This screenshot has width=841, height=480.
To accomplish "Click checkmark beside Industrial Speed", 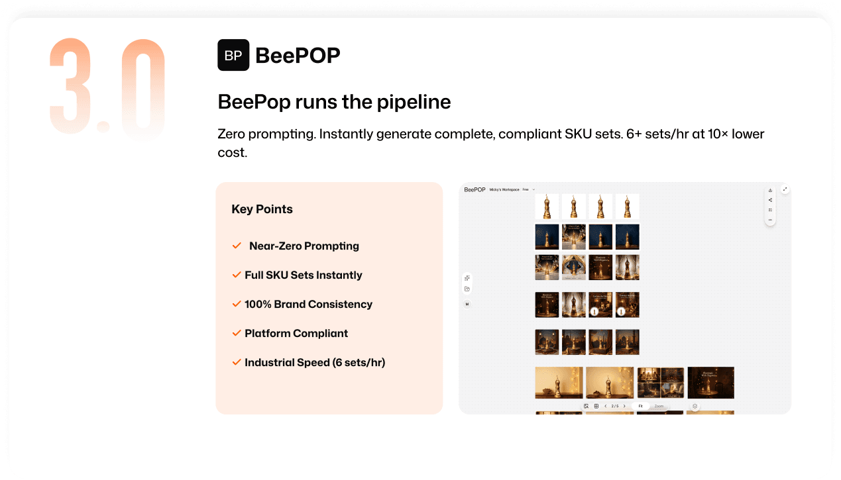I will [237, 362].
